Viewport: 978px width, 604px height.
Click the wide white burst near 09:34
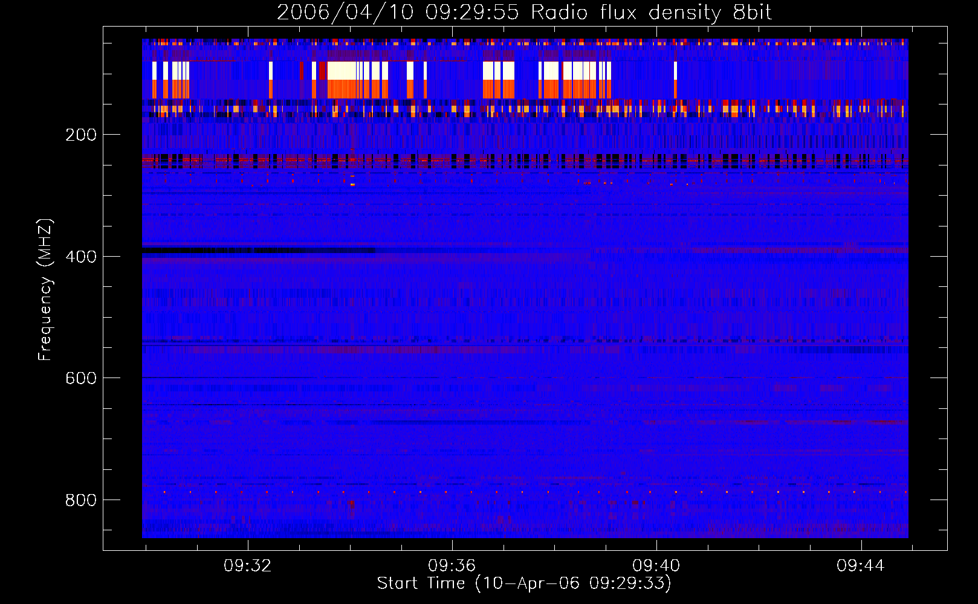(x=342, y=70)
